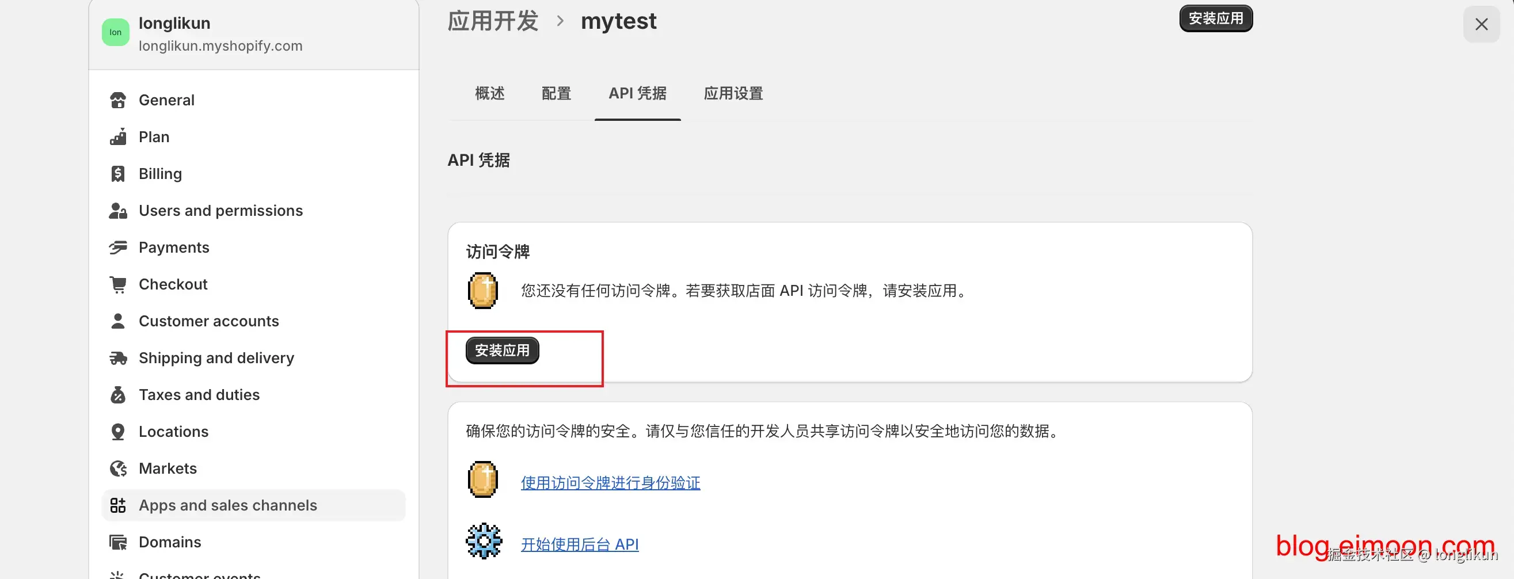Click the longlikun store avatar badge
The width and height of the screenshot is (1514, 579).
(115, 32)
